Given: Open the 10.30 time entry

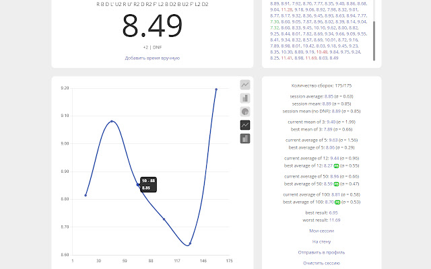Looking at the screenshot, I should pos(287,52).
